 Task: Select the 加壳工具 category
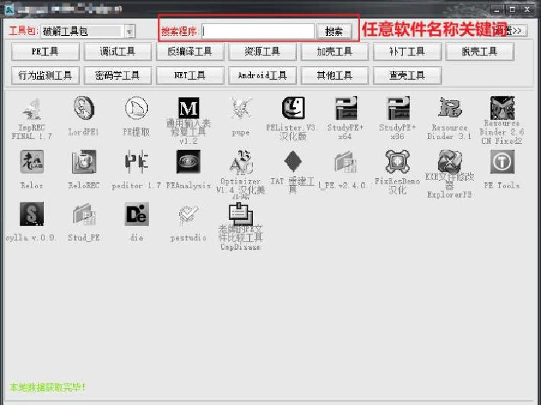click(335, 52)
